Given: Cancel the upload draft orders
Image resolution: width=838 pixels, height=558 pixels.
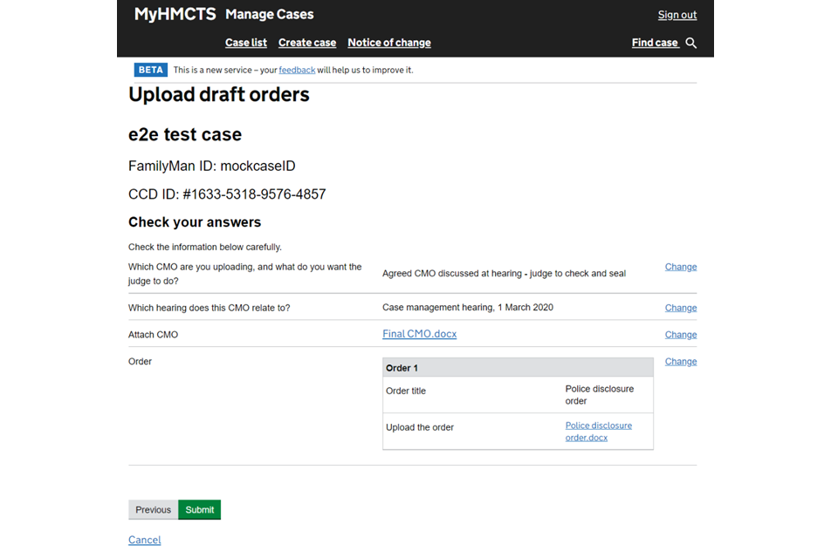Looking at the screenshot, I should [x=144, y=540].
